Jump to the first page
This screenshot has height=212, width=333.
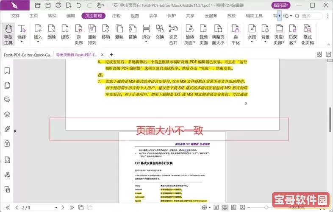pos(8,207)
